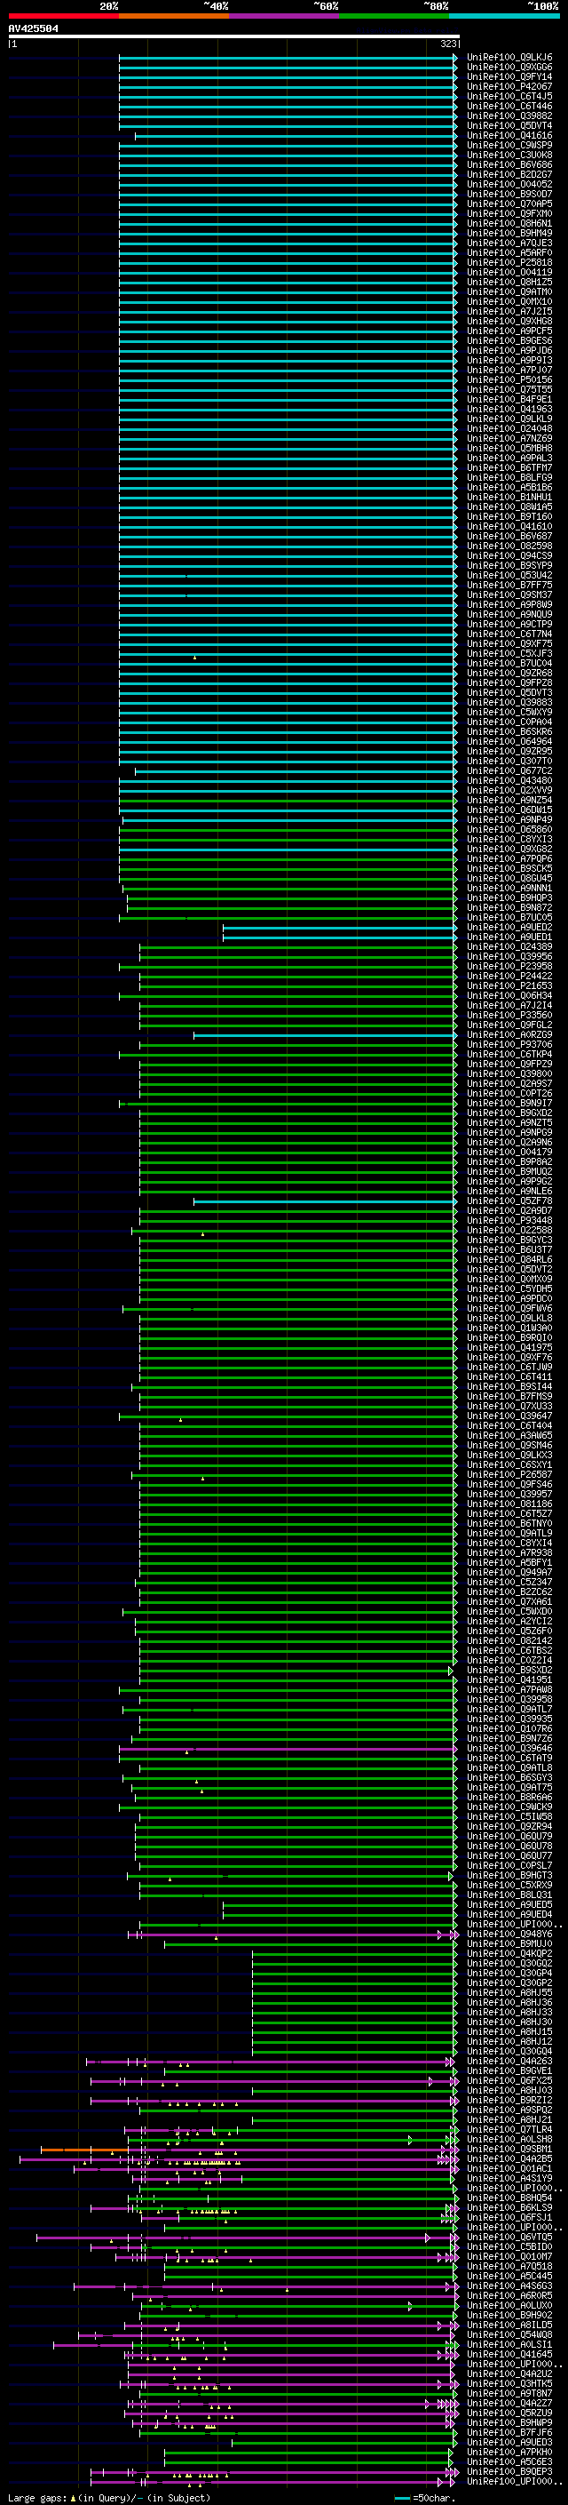Select hit label UniRef100_Q8H1Z5
The height and width of the screenshot is (2505, 568).
pos(509,282)
